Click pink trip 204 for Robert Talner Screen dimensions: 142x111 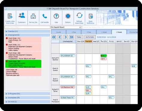coord(88,90)
